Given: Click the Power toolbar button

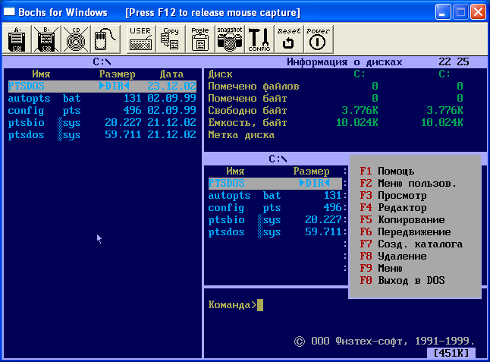Looking at the screenshot, I should (318, 39).
